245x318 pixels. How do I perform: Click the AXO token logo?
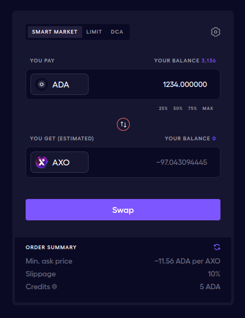pyautogui.click(x=42, y=162)
